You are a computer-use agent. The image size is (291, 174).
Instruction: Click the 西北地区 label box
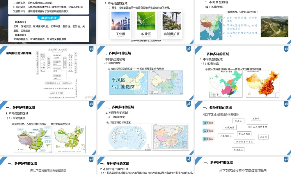(238, 150)
